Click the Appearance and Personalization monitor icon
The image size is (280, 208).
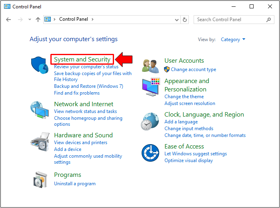click(151, 87)
